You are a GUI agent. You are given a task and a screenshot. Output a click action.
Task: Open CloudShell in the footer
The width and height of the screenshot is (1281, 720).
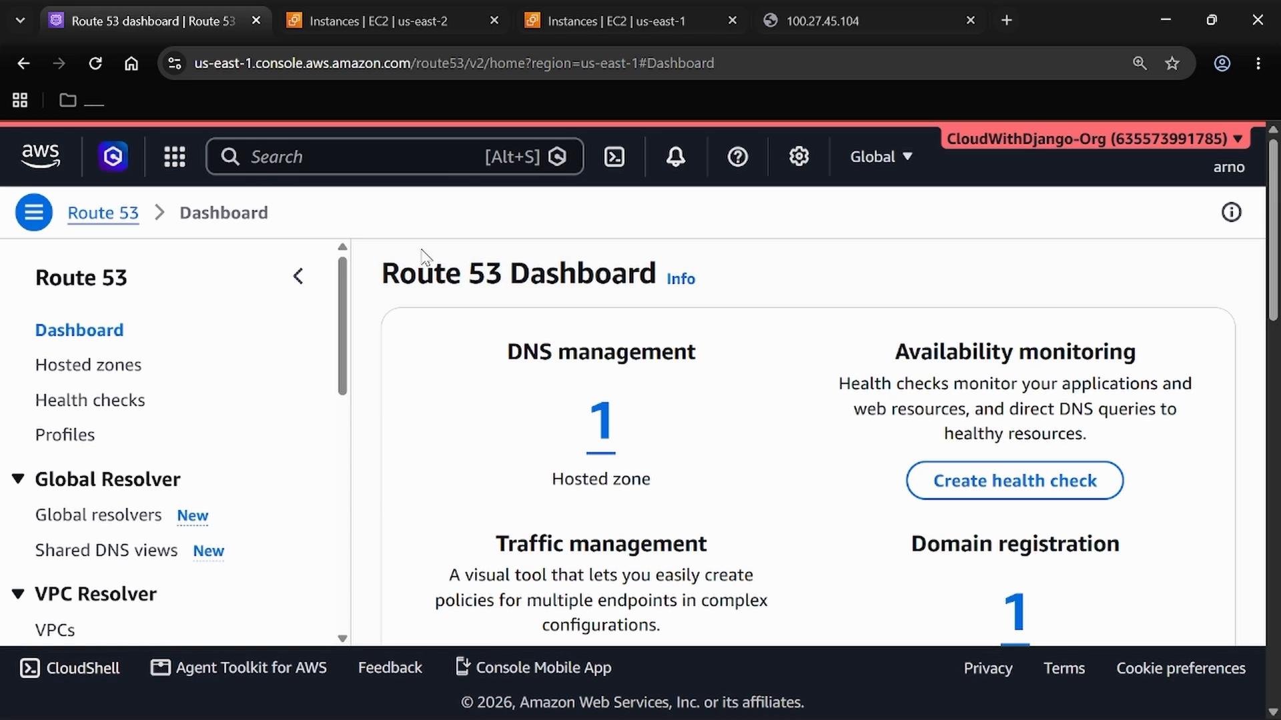tap(70, 668)
